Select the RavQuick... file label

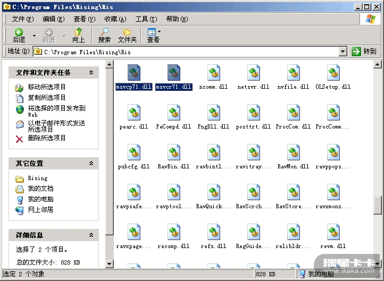click(213, 207)
